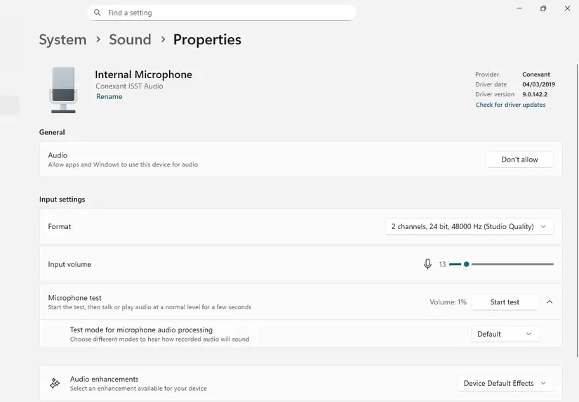Go to System in breadcrumb
This screenshot has height=402, width=579.
click(62, 39)
